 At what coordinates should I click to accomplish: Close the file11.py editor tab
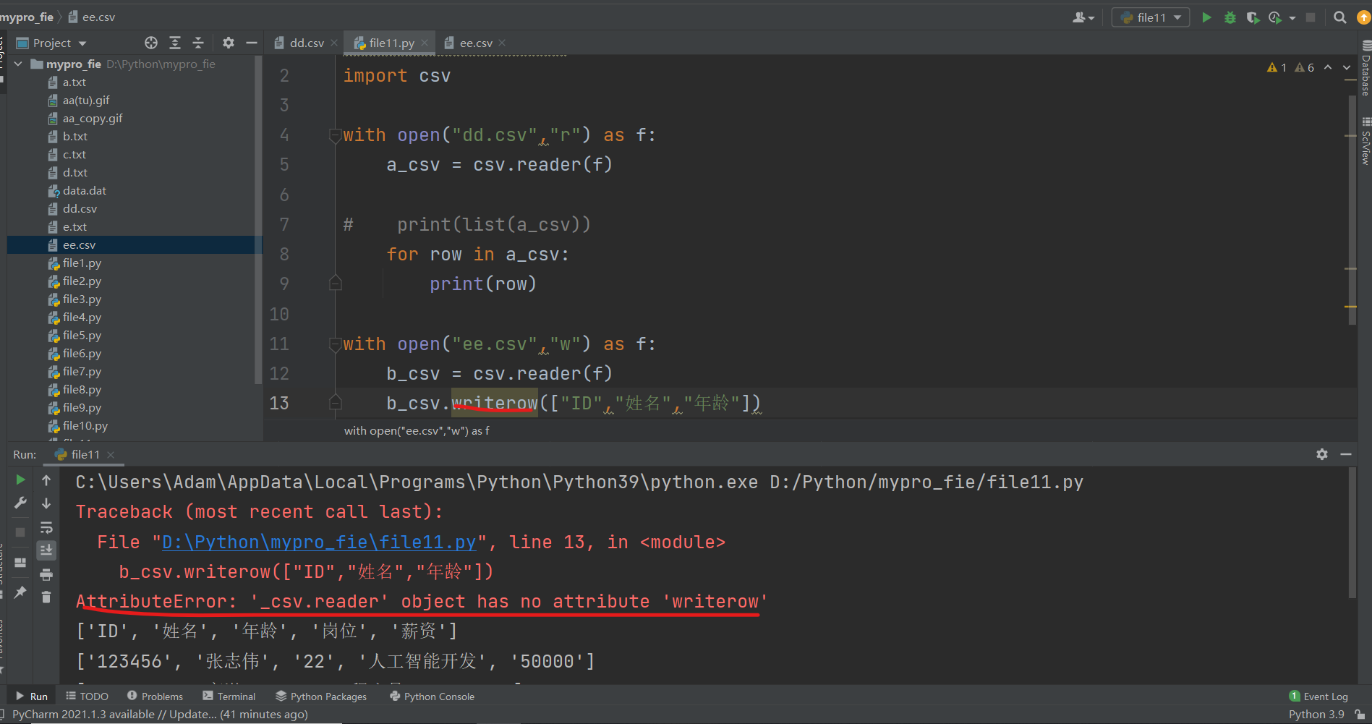coord(425,43)
